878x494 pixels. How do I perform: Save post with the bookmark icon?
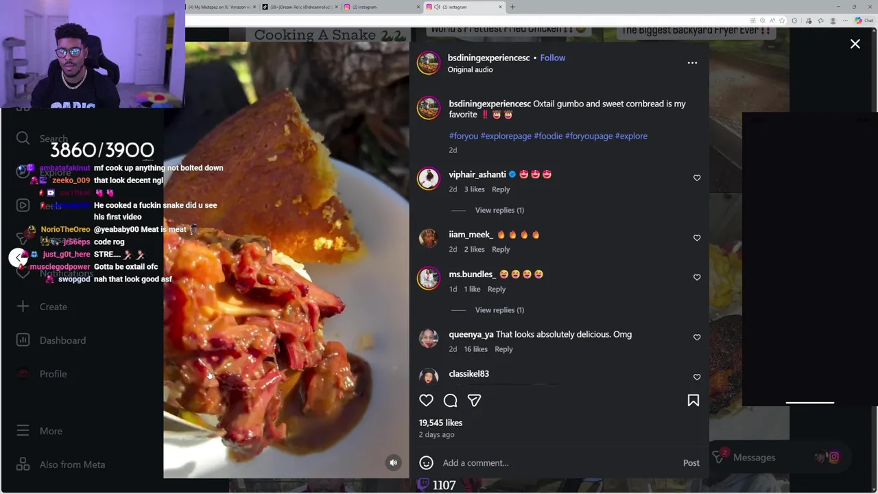pos(693,401)
